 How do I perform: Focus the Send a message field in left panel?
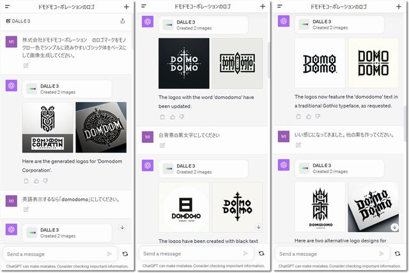[x=59, y=254]
